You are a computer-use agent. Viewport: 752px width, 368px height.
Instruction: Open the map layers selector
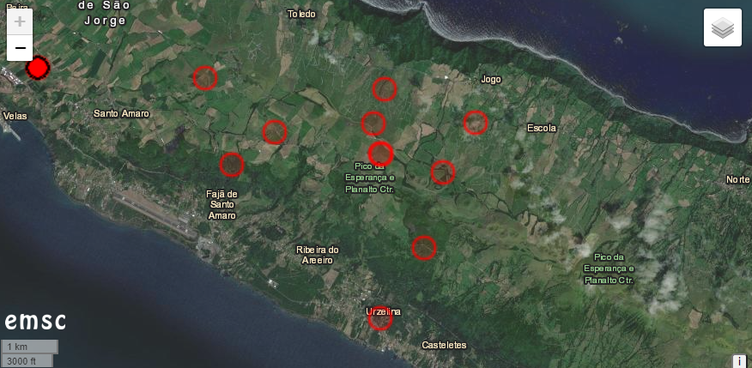point(723,27)
